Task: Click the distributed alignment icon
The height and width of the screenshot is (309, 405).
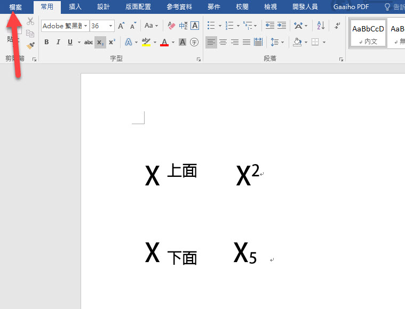Action: [x=258, y=42]
